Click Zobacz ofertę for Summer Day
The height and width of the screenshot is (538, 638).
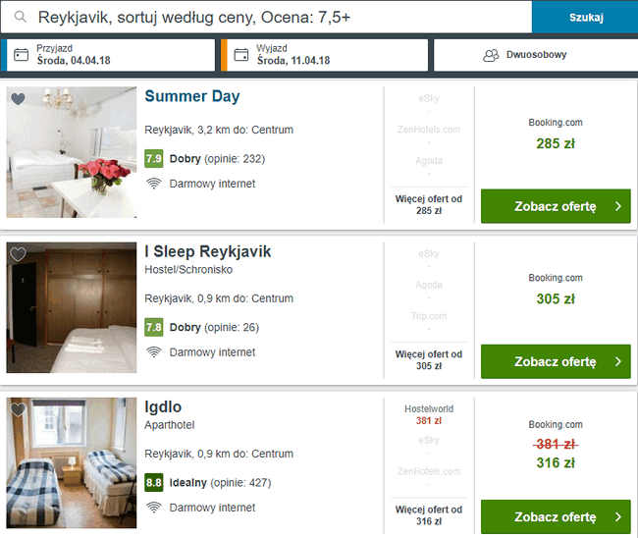[x=556, y=206]
